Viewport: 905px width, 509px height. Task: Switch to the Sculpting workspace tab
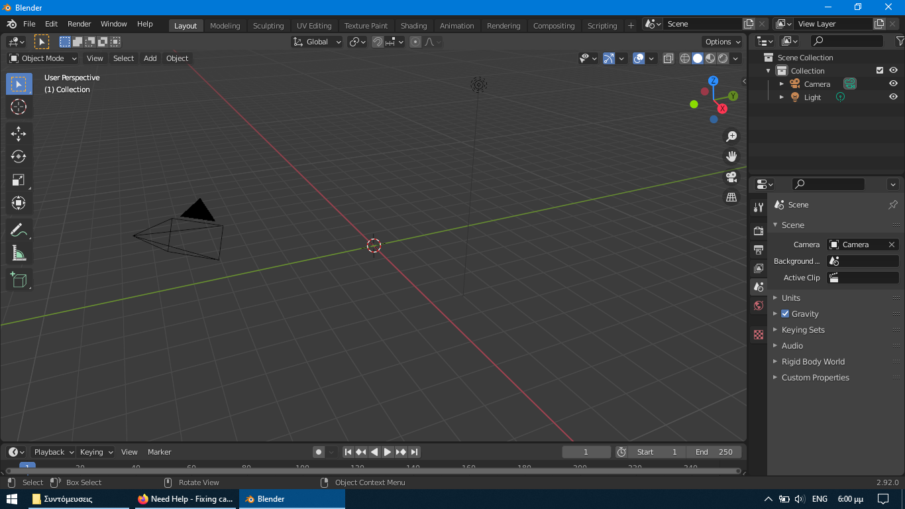(268, 26)
